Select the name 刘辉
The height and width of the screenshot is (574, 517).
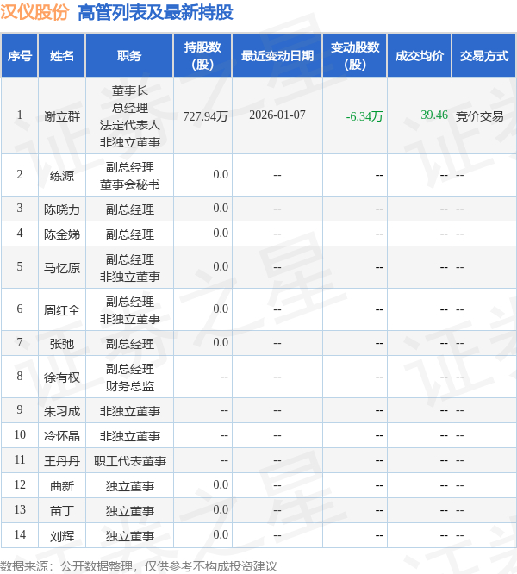pos(62,535)
